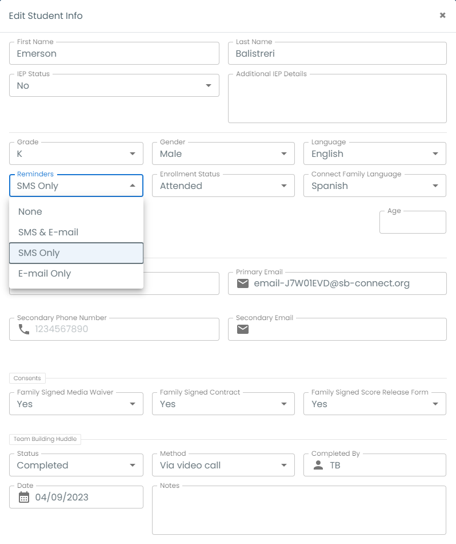Click the Completed By person icon
The image size is (456, 544).
point(318,465)
